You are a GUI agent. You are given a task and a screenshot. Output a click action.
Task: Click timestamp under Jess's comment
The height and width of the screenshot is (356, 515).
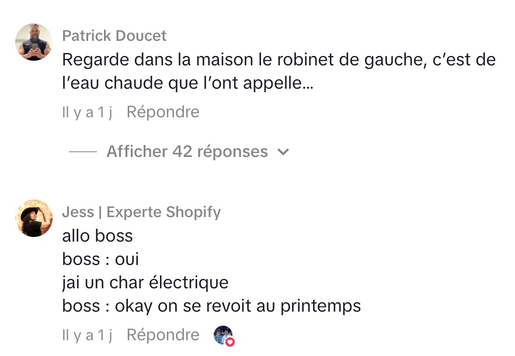(87, 335)
